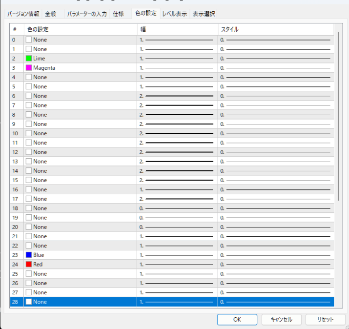Click the empty color swatch in row 17
The width and height of the screenshot is (349, 329).
[29, 199]
